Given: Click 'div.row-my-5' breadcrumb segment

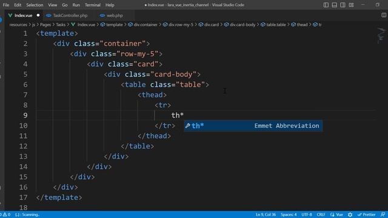Looking at the screenshot, I should point(181,24).
